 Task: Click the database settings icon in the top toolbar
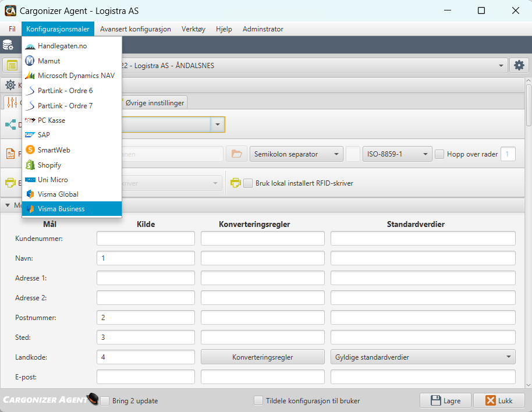tap(8, 43)
